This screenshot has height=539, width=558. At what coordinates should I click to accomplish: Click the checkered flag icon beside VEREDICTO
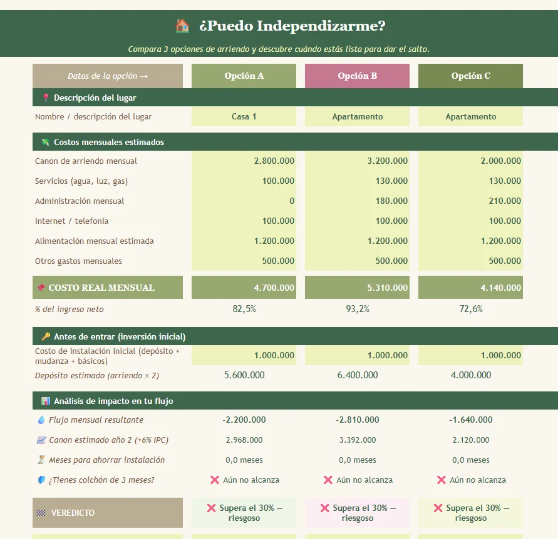click(x=41, y=513)
